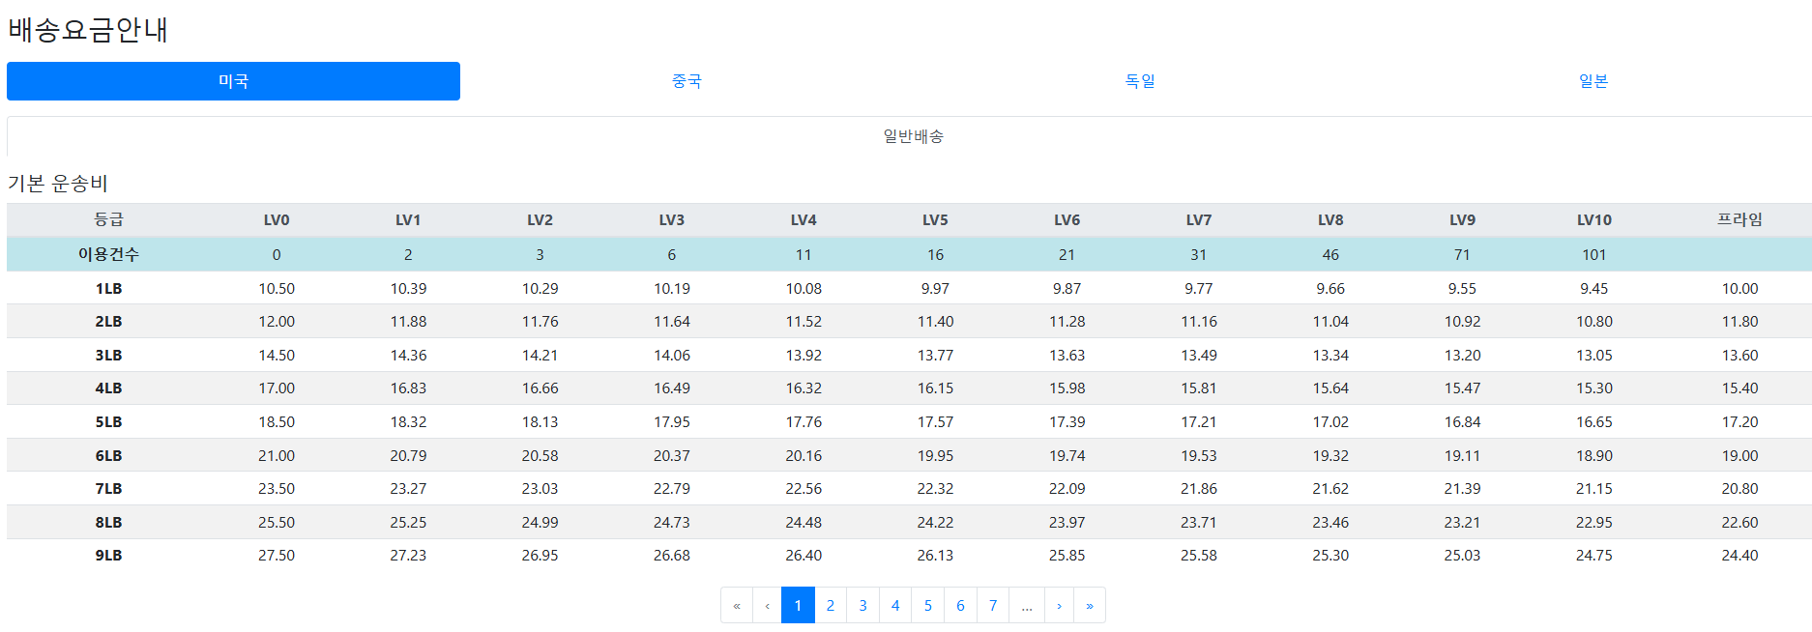
Task: Go to previous page with ‹ arrow
Action: pyautogui.click(x=768, y=605)
